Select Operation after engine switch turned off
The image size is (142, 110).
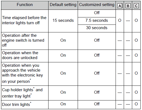[23, 40]
